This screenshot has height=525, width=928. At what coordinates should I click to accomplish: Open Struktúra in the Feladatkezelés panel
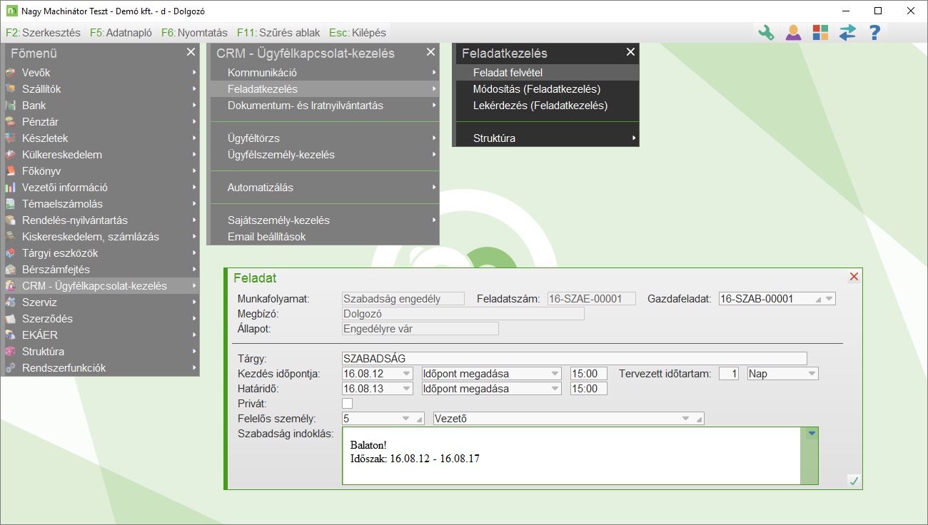[x=546, y=138]
